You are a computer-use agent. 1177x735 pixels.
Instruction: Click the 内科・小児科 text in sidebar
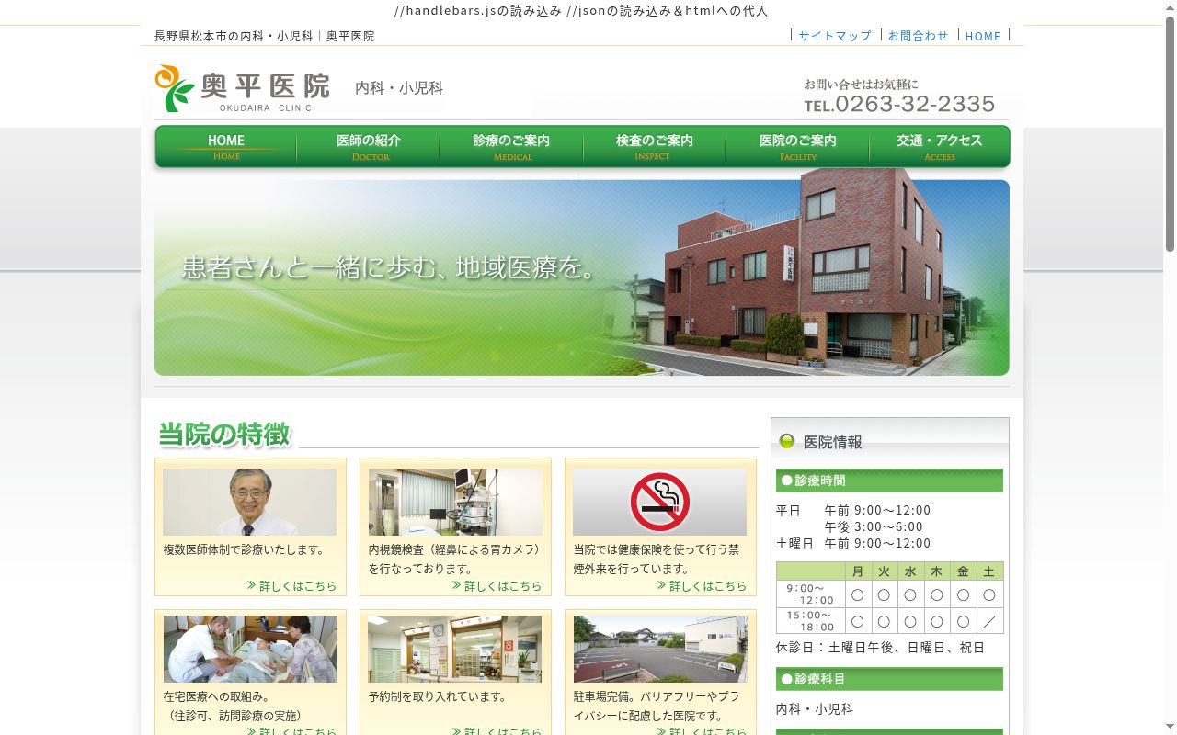[815, 709]
